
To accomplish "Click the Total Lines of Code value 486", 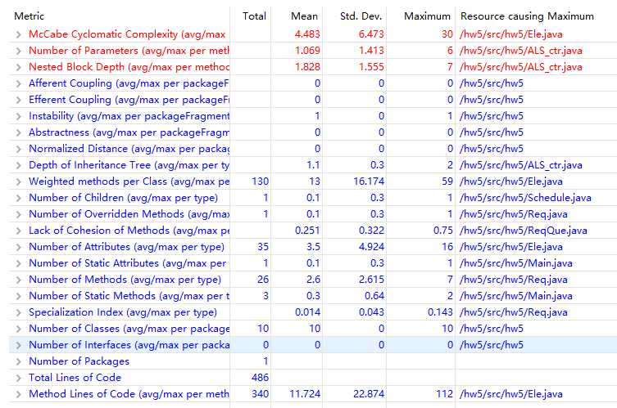I will tap(260, 378).
